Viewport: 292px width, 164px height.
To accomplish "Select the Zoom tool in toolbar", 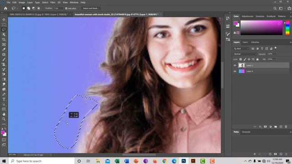I will point(4,119).
